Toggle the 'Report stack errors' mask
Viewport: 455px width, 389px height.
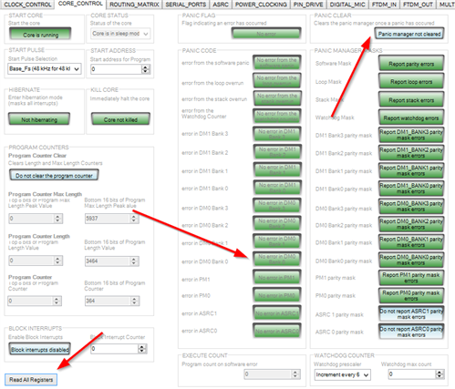pyautogui.click(x=411, y=99)
